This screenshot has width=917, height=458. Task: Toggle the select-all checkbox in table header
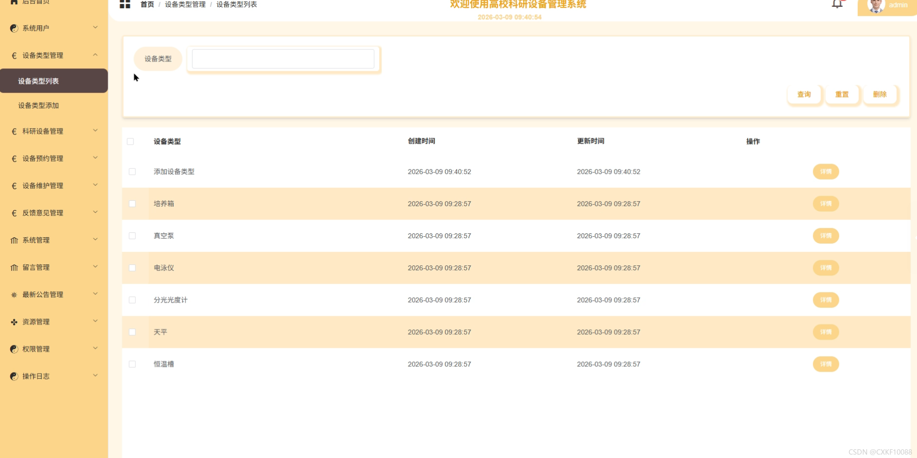tap(131, 142)
